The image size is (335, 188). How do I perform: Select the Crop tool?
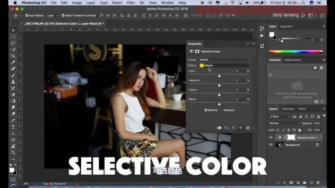(x=13, y=56)
